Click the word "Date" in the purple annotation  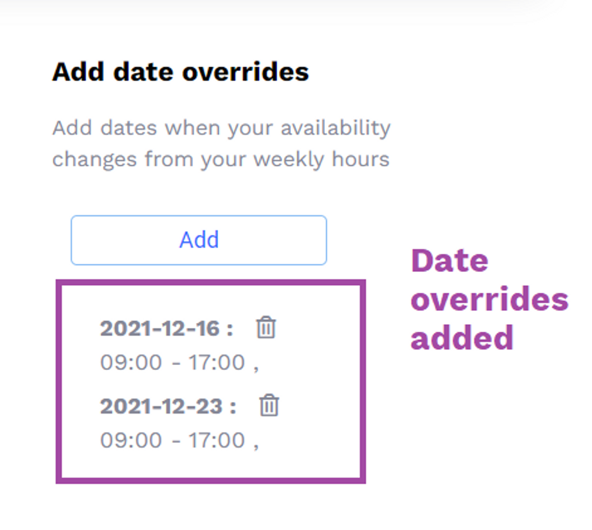(449, 261)
